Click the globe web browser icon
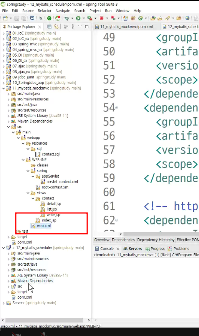 [187, 18]
